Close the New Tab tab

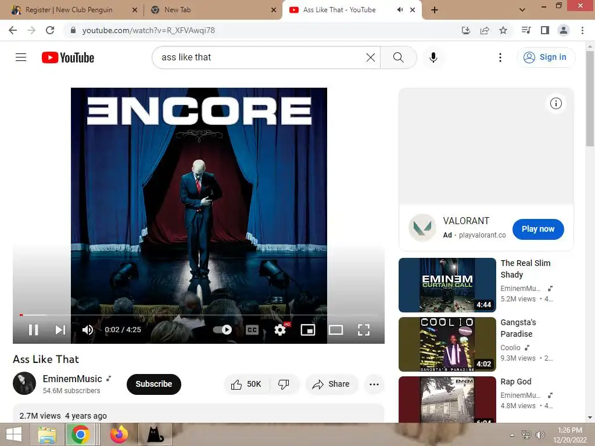click(x=274, y=10)
